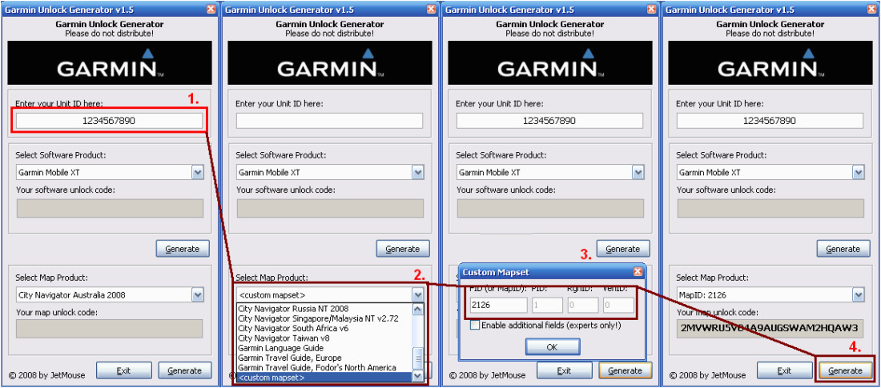Image resolution: width=881 pixels, height=388 pixels.
Task: Click empty map unlock code field under Australia 2008
Action: pyautogui.click(x=109, y=329)
